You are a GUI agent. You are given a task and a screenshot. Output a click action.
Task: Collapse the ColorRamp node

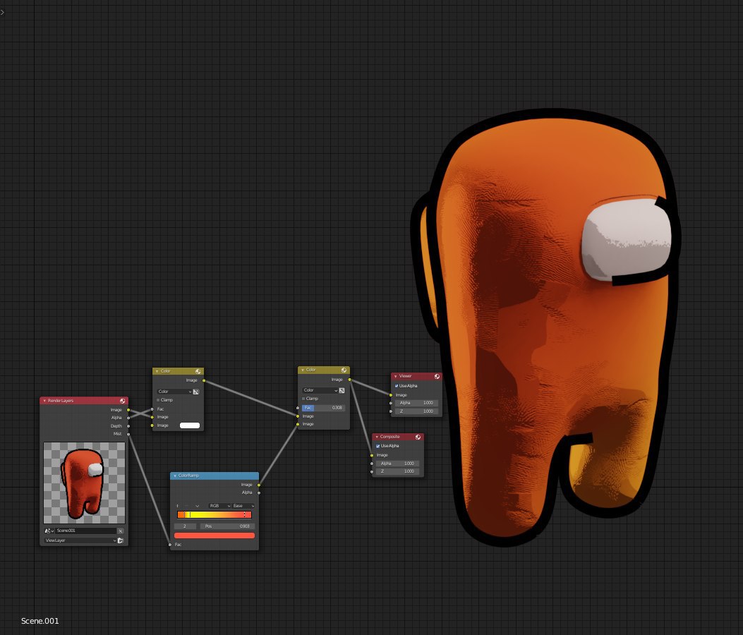pyautogui.click(x=175, y=476)
